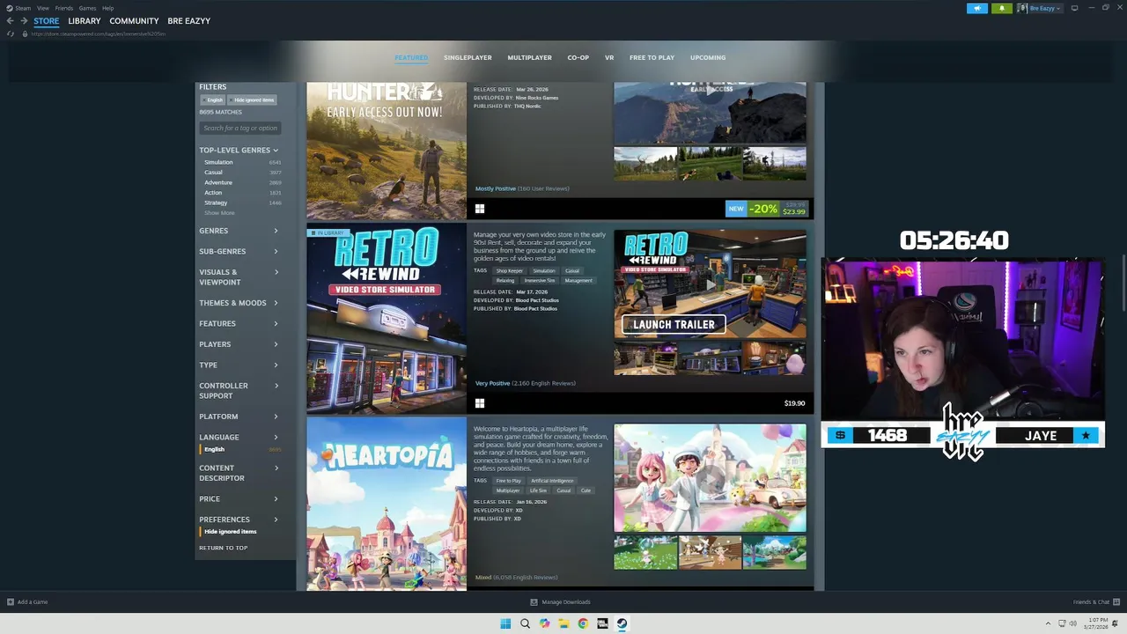
Task: Click the store URL address bar
Action: (99, 33)
